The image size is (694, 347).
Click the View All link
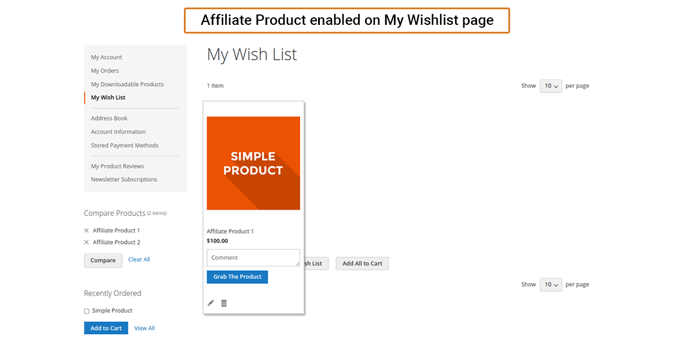coord(145,328)
